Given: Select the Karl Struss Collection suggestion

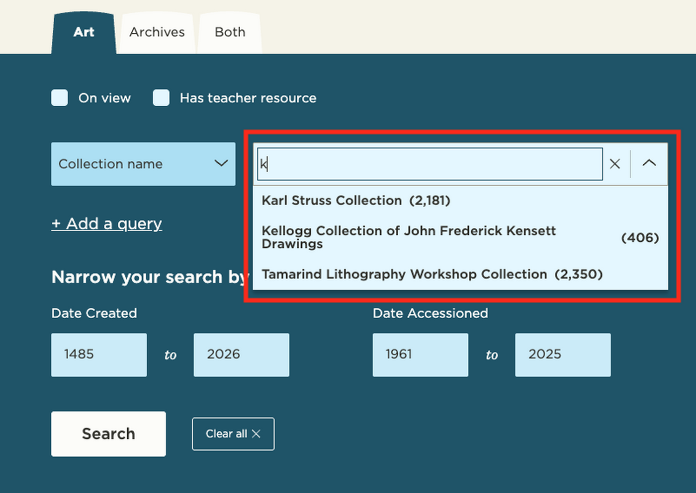Looking at the screenshot, I should 356,201.
